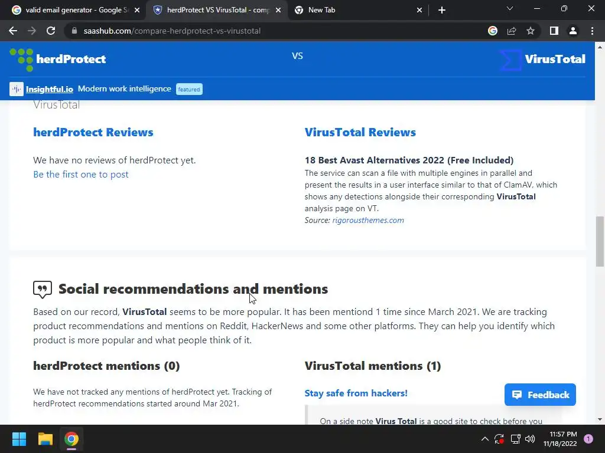Click the VirusTotal logo icon
Screen dimensions: 605x453
coord(510,60)
